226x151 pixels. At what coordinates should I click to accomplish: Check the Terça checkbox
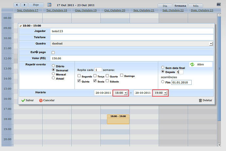95,76
